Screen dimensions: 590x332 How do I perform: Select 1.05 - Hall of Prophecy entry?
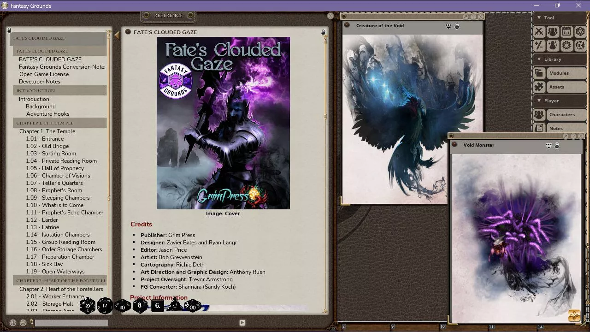(55, 168)
